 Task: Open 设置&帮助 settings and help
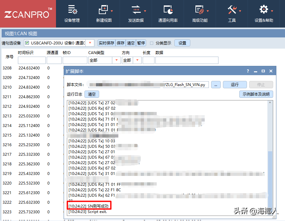[x=264, y=13]
